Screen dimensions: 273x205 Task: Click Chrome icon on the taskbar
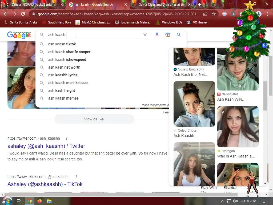click(x=30, y=201)
